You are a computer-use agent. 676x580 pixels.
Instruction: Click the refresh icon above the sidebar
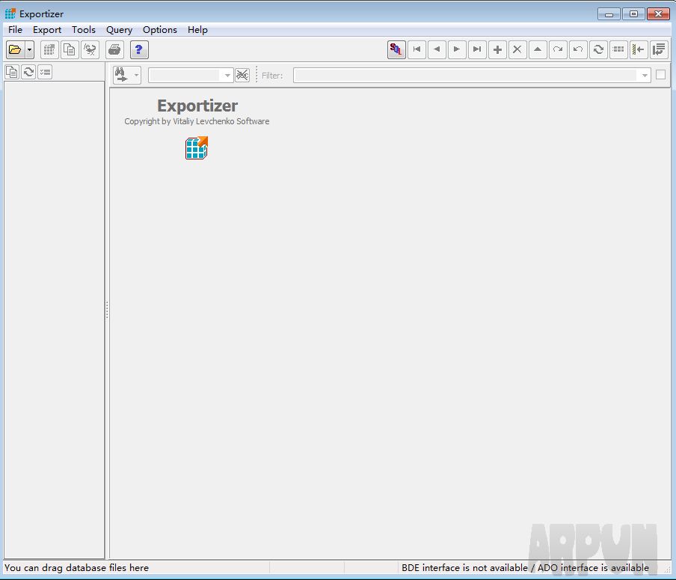[28, 71]
